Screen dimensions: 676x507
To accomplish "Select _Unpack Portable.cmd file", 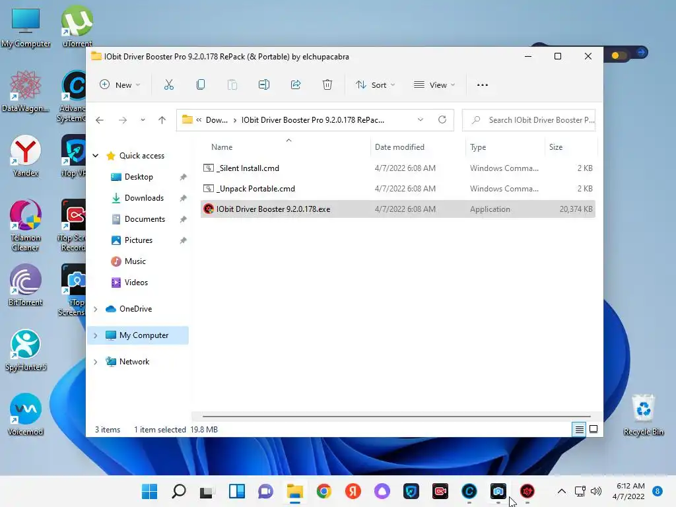I will point(397,188).
